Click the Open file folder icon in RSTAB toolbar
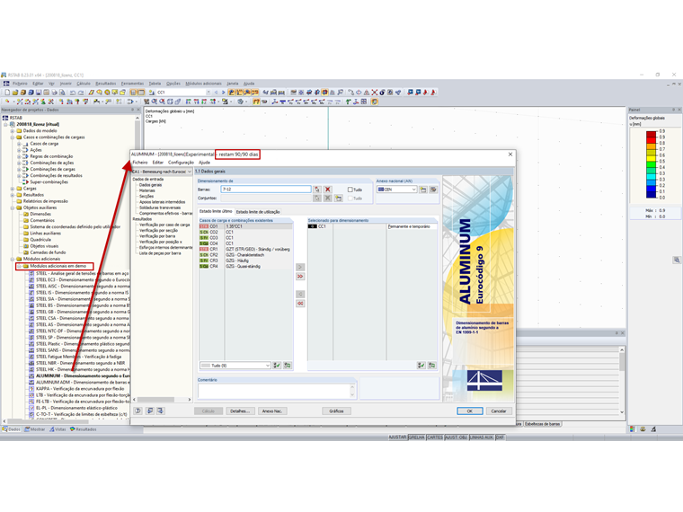The image size is (683, 512). 15,93
